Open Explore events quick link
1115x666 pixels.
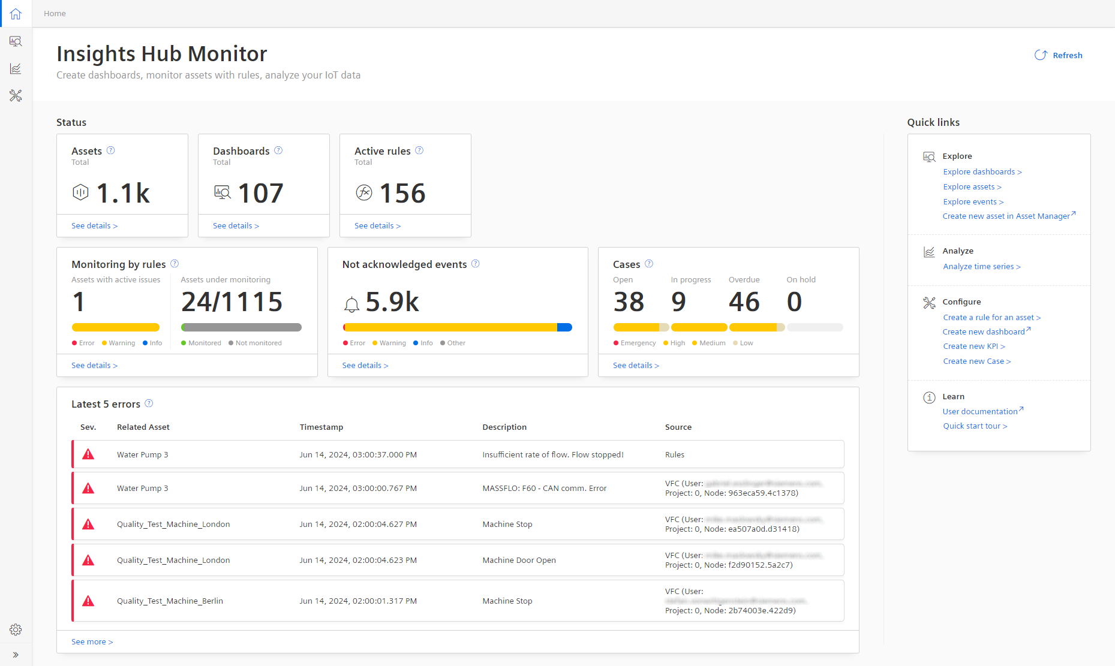[973, 202]
